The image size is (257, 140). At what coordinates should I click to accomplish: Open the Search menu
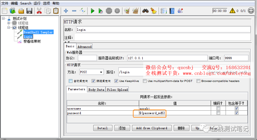coord(26,3)
